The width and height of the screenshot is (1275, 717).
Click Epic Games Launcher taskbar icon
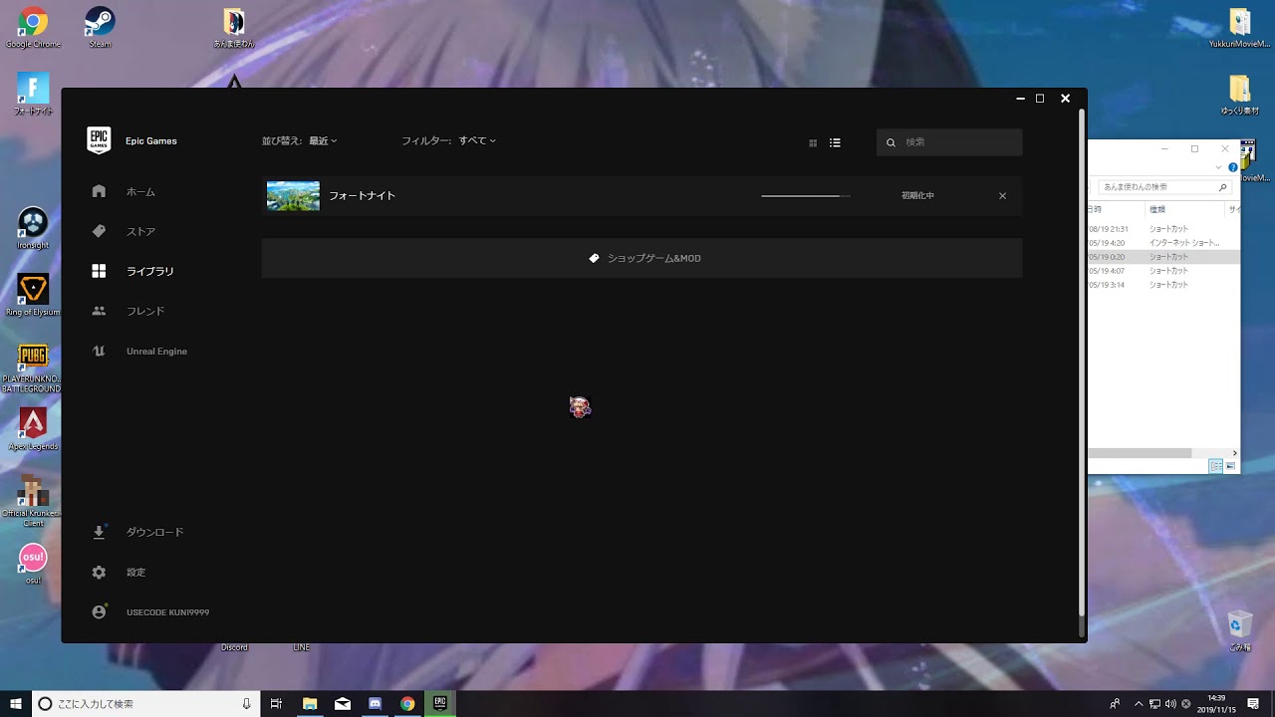pyautogui.click(x=440, y=704)
